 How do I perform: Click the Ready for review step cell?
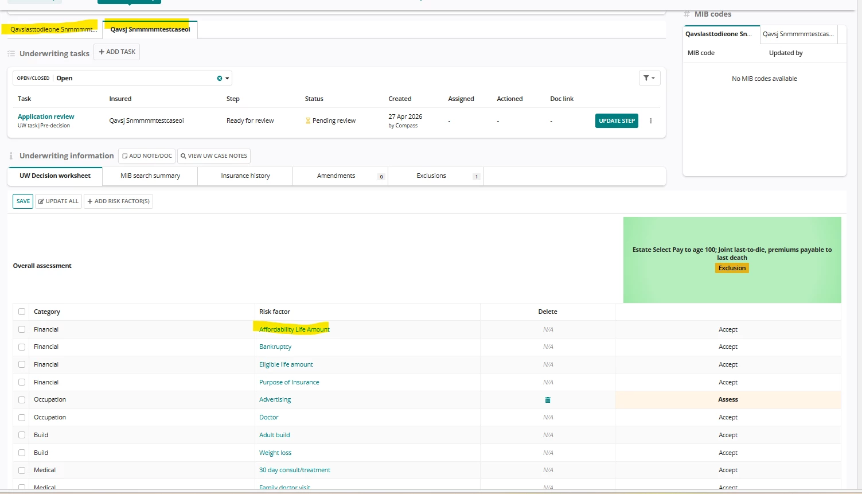(x=250, y=121)
